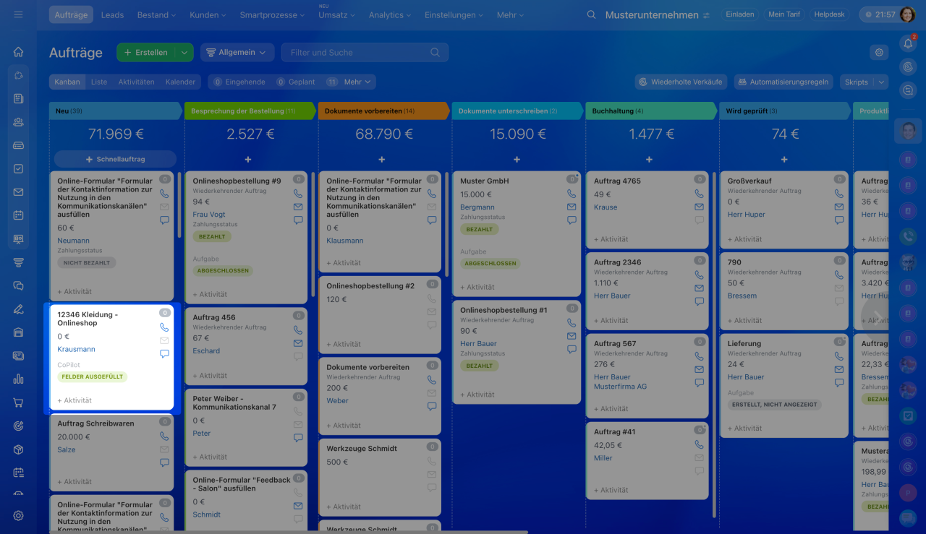Viewport: 926px width, 534px height.
Task: Open the Allgemein pipeline dropdown
Action: point(237,52)
